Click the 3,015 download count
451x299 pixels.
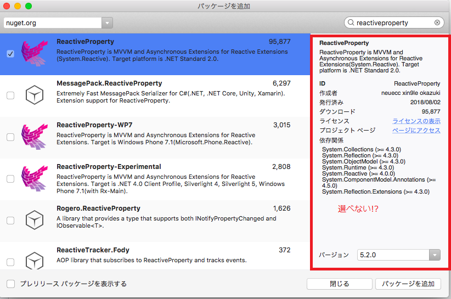click(x=282, y=125)
